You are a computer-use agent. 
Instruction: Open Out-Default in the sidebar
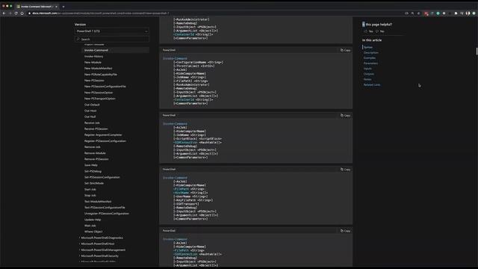pyautogui.click(x=92, y=105)
